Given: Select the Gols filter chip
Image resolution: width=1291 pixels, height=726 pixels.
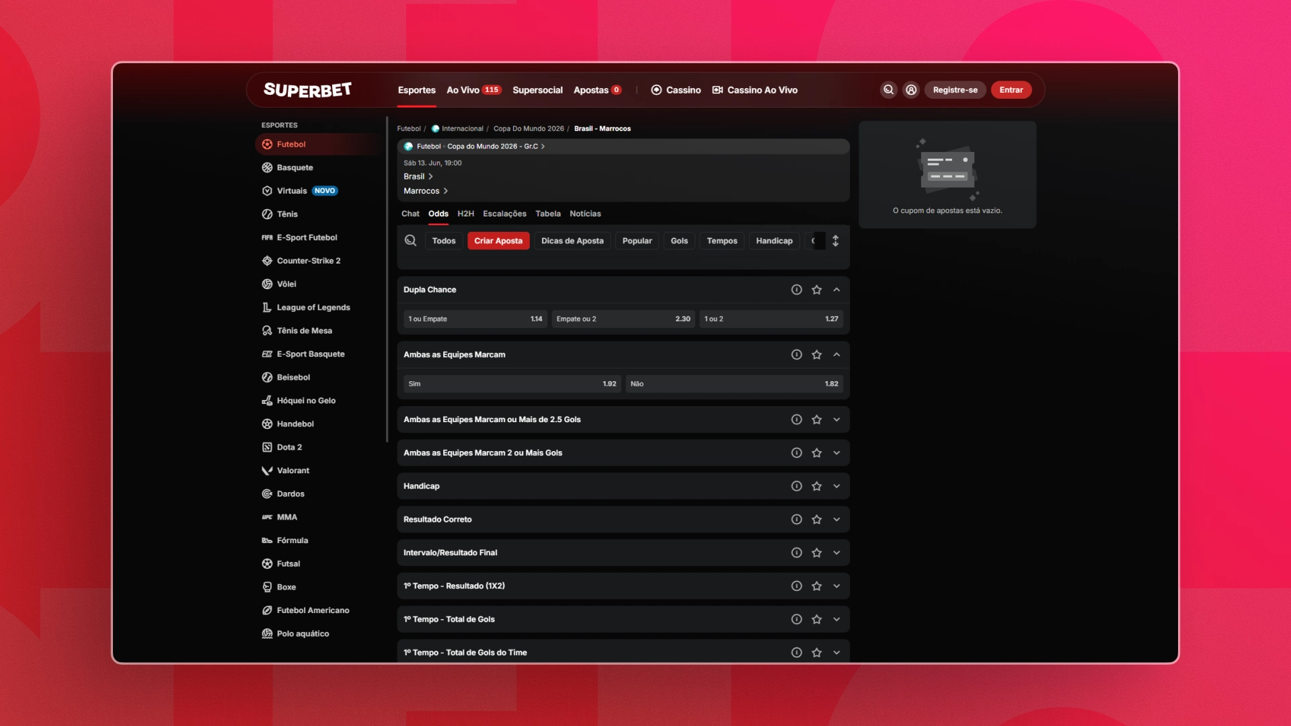Looking at the screenshot, I should pos(679,241).
